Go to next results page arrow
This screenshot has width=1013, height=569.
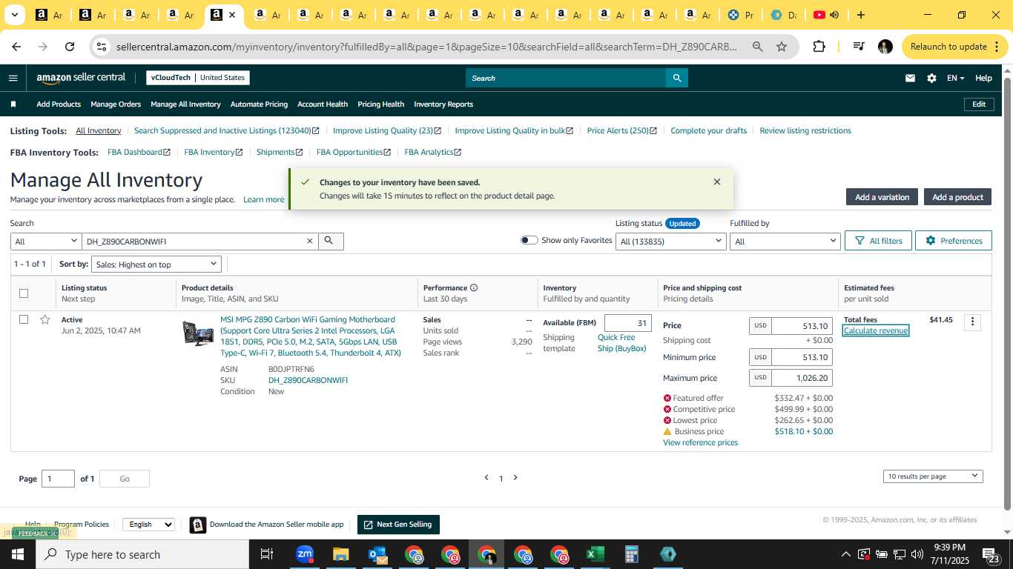[x=515, y=478]
